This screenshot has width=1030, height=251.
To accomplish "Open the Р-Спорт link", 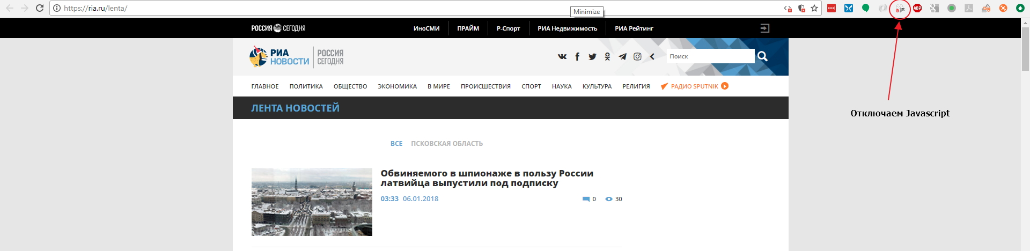I will tap(508, 28).
